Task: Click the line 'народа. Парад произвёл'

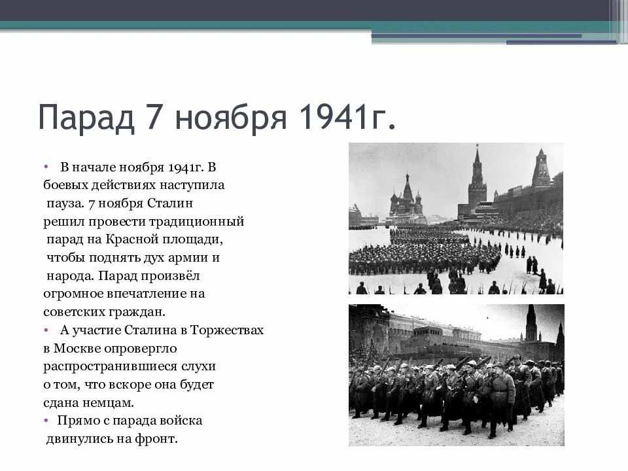Action: 123,276
